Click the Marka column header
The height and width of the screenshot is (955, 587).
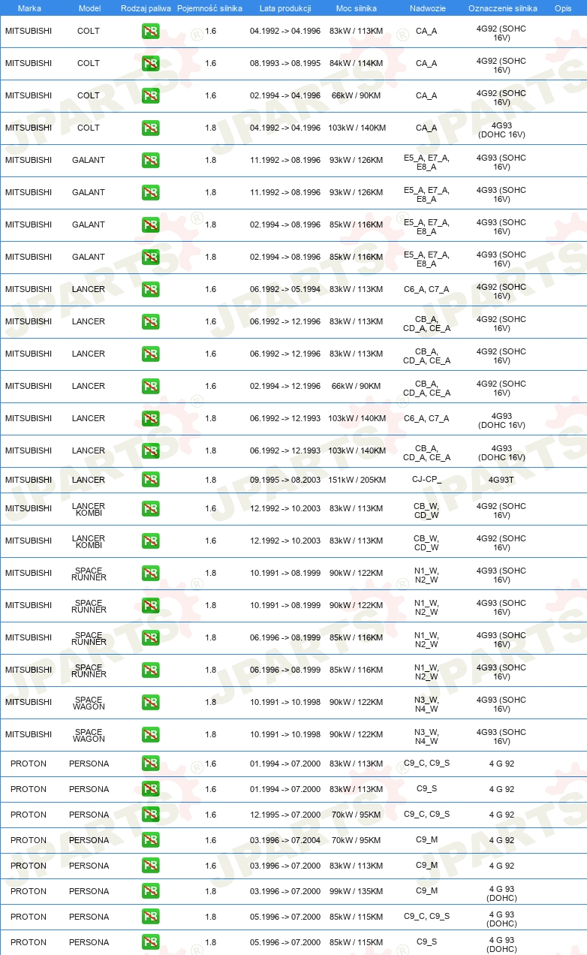29,8
